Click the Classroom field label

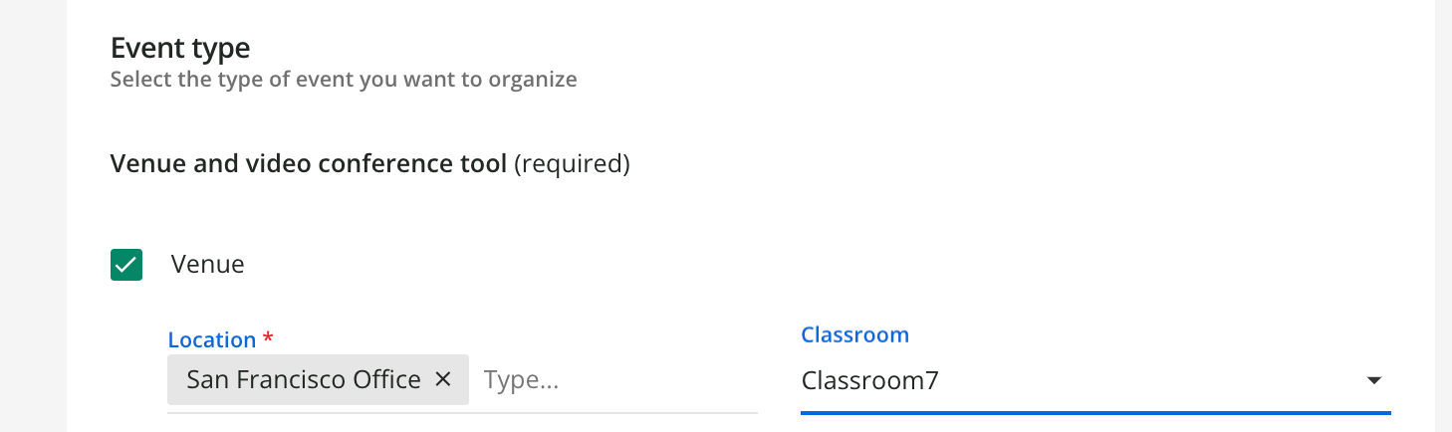tap(854, 334)
